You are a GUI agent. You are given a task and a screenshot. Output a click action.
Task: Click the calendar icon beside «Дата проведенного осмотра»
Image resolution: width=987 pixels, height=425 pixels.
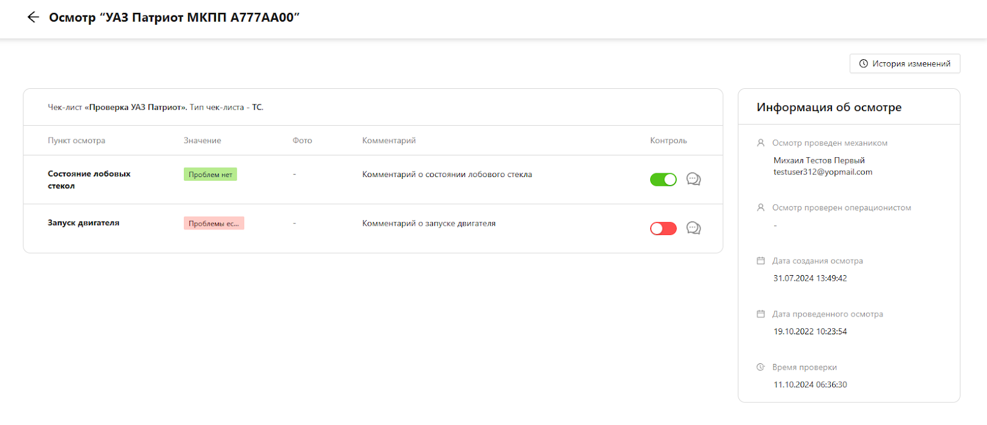coord(761,314)
